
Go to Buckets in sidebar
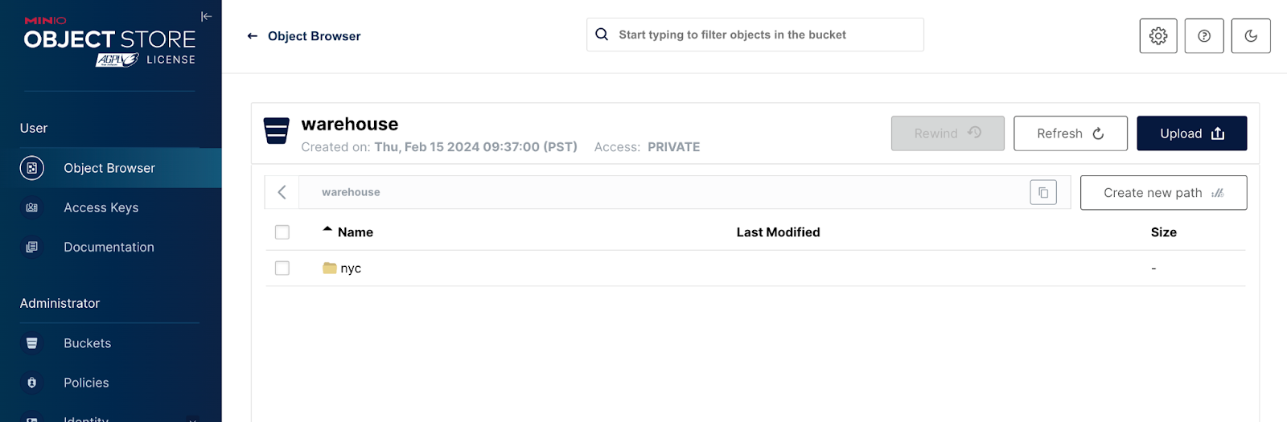tap(88, 343)
